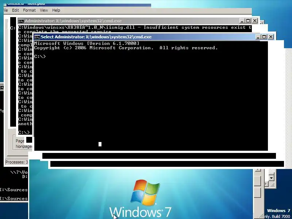Viewport: 292px width, 219px height.
Task: Click the horizontal scroll-right arrow at bottom right
Action: point(266,184)
